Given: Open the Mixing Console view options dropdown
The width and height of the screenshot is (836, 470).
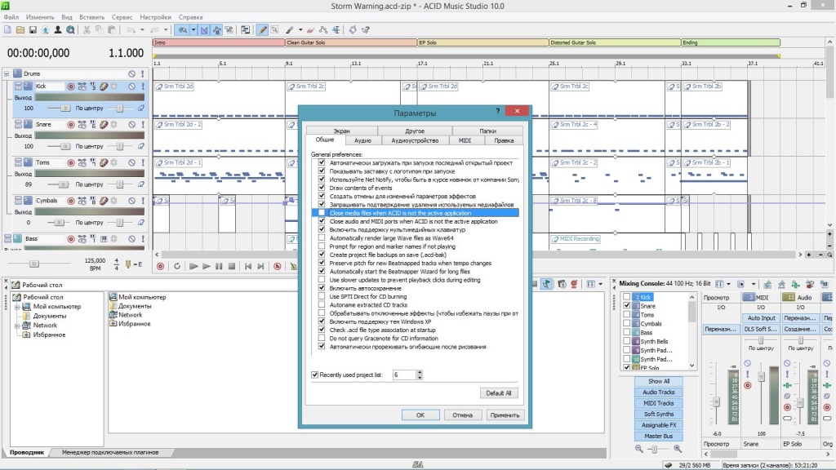Looking at the screenshot, I should click(728, 284).
